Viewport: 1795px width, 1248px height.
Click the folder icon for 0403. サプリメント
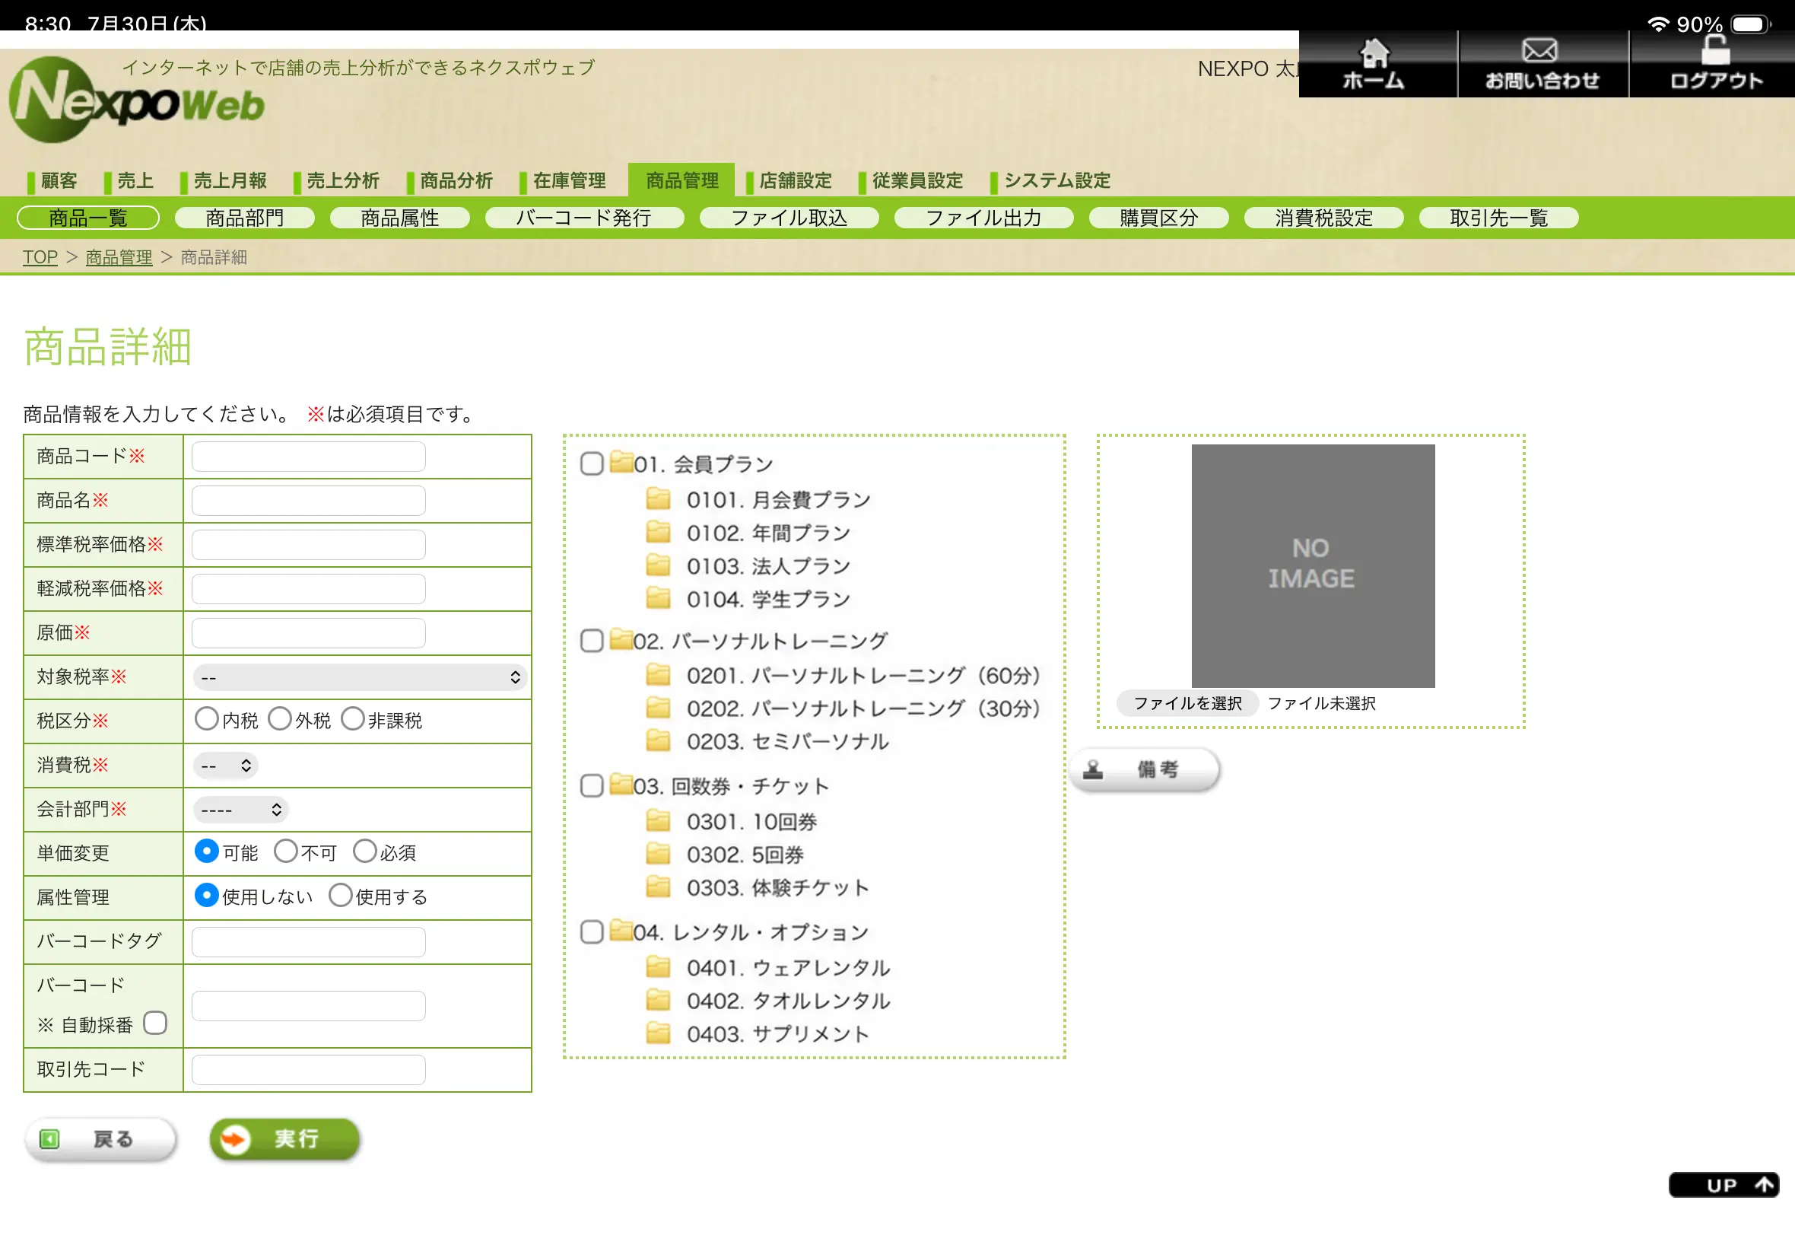point(658,1033)
